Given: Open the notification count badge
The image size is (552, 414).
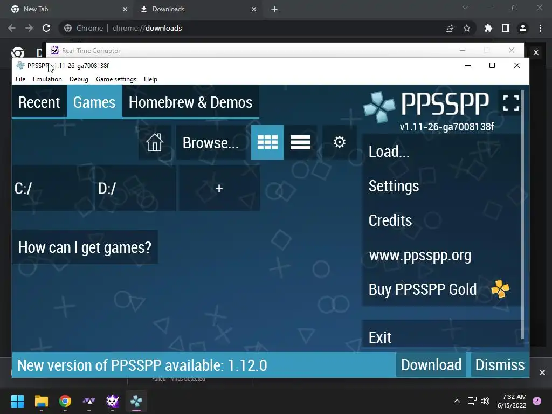Looking at the screenshot, I should tap(537, 401).
